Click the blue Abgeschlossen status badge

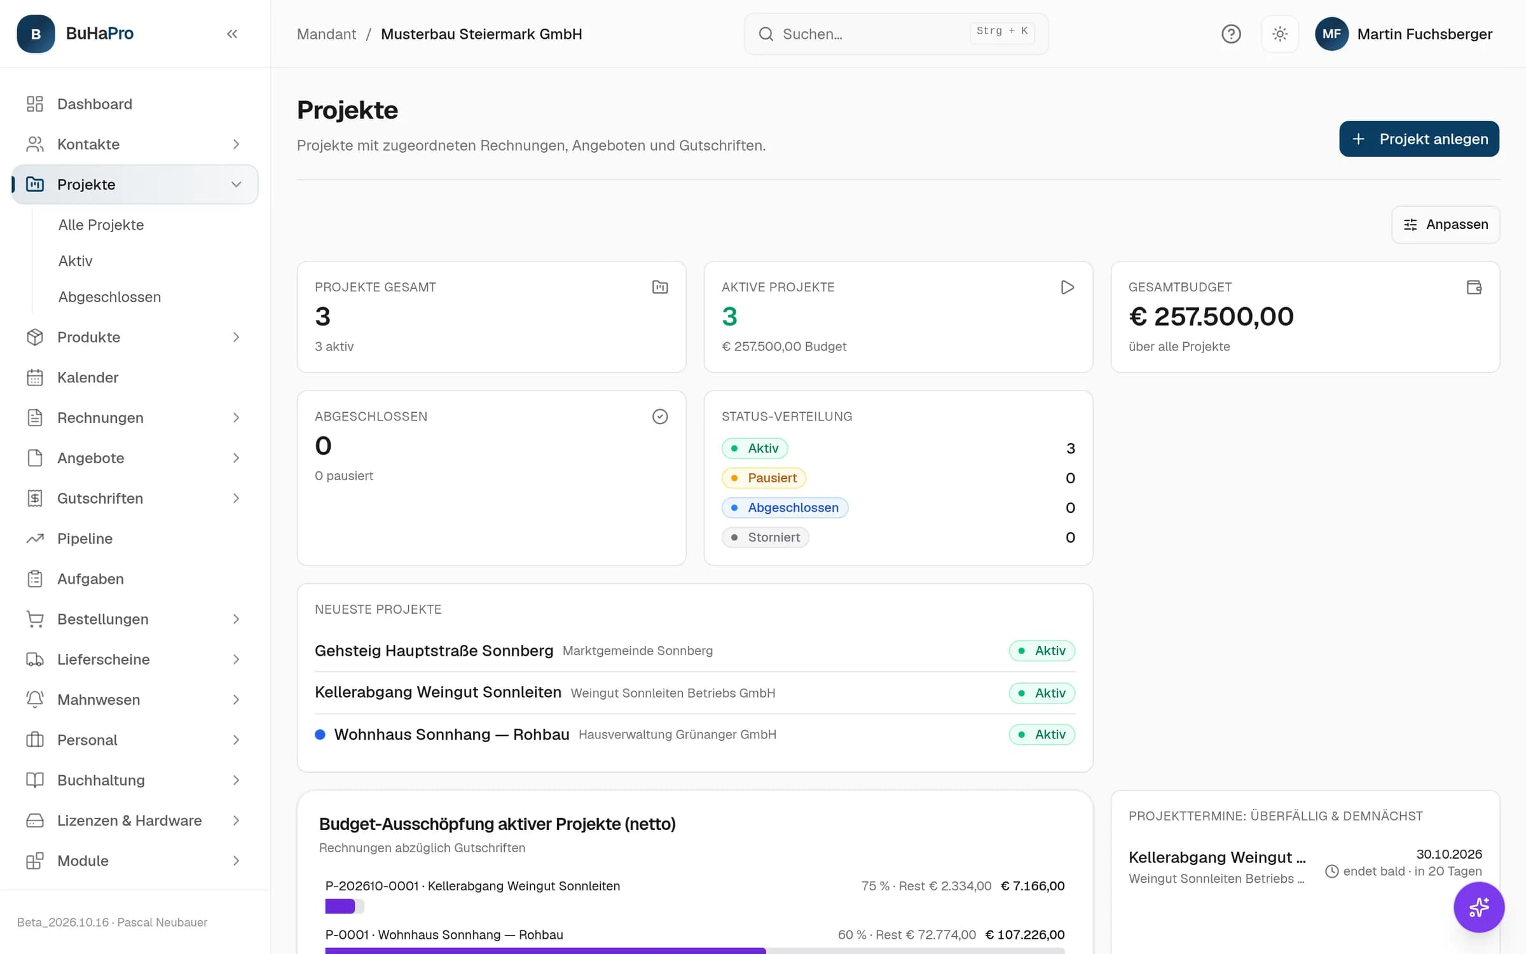click(785, 508)
